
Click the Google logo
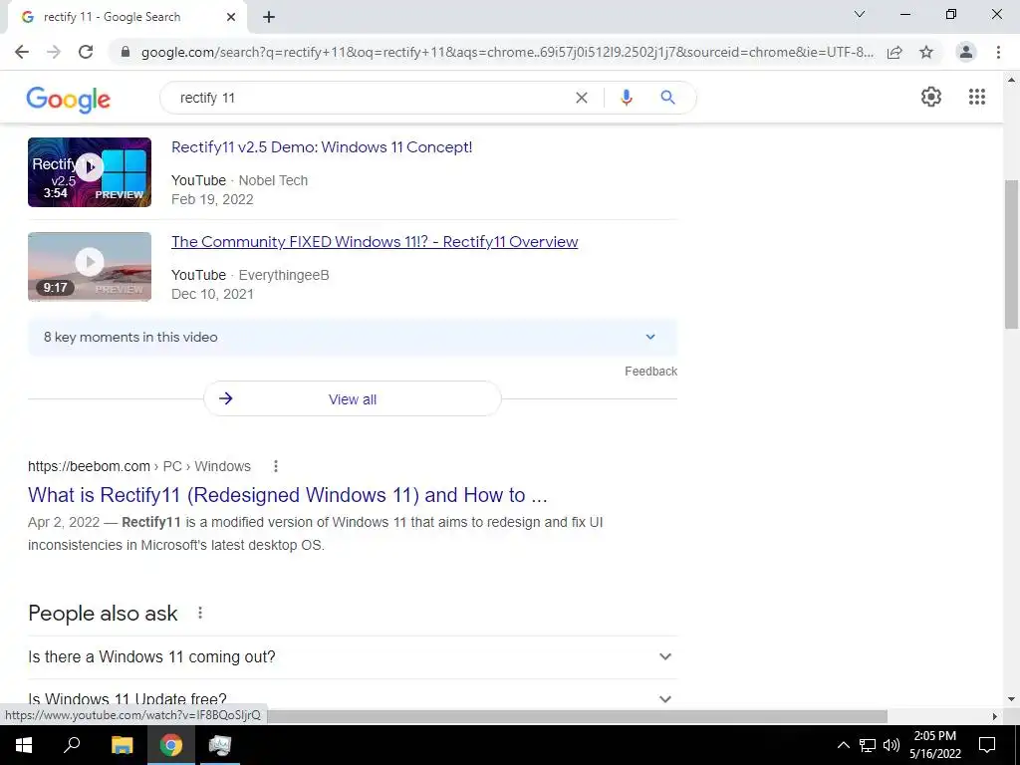pyautogui.click(x=69, y=100)
